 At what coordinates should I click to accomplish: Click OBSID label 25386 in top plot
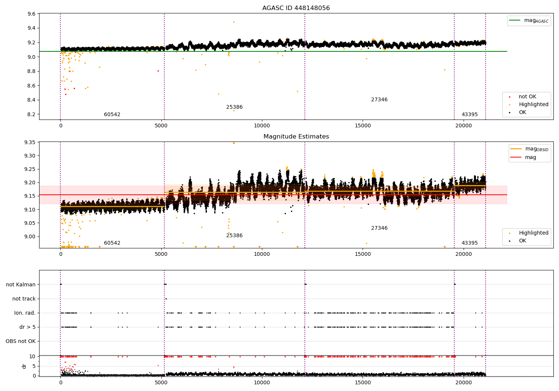(234, 107)
